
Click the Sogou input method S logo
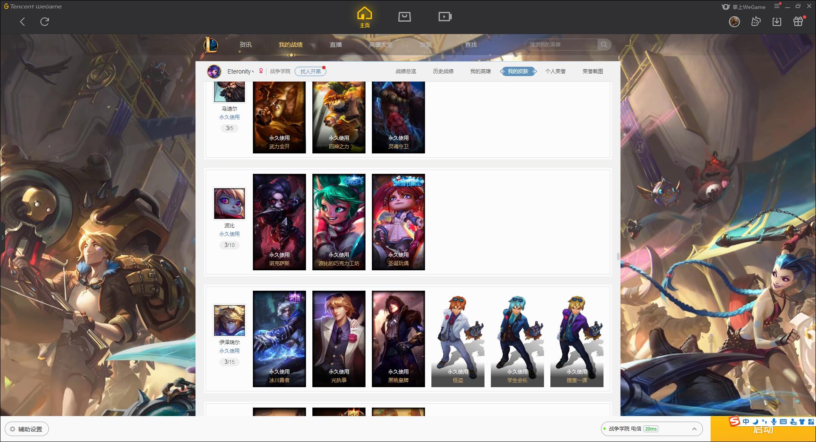pyautogui.click(x=735, y=421)
